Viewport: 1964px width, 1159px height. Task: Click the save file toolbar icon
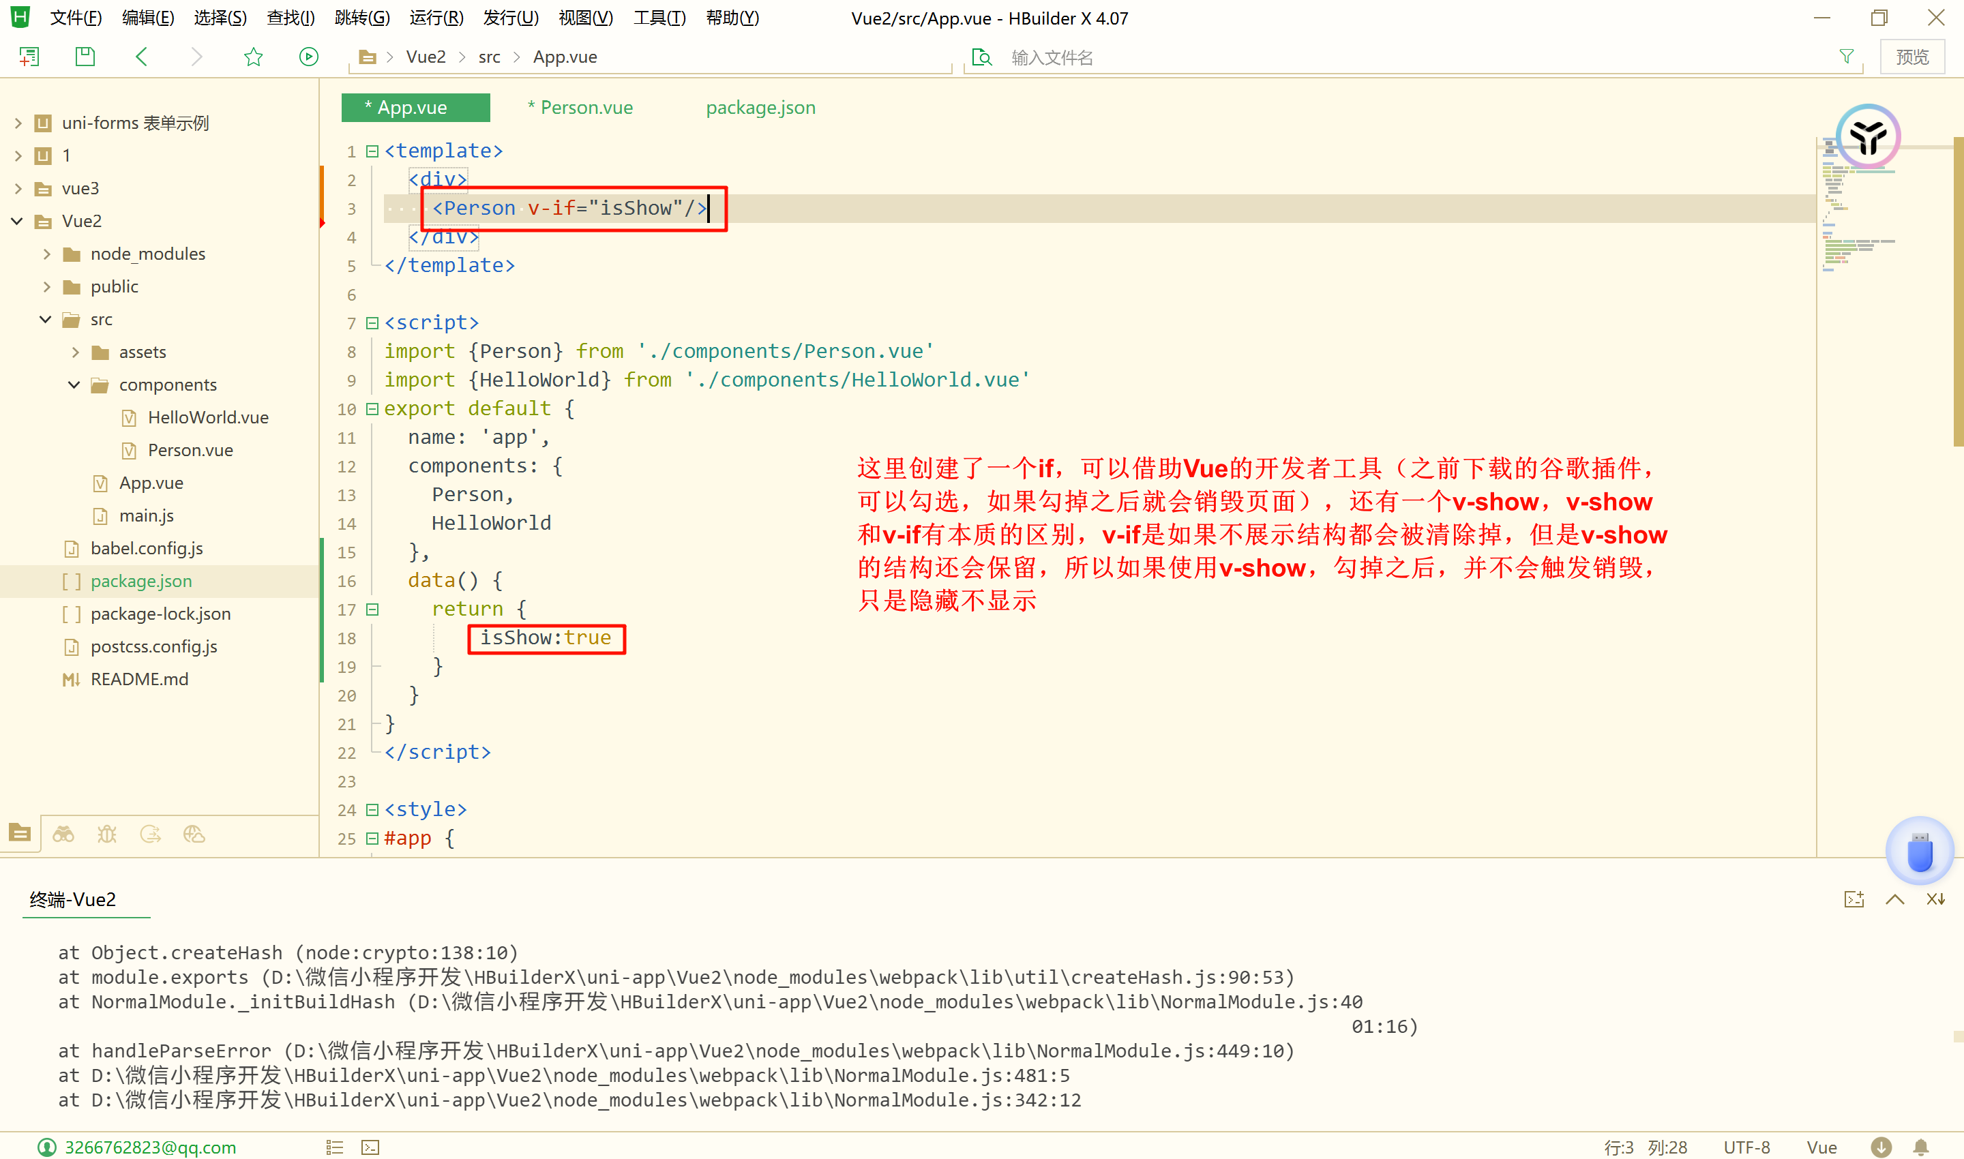(x=85, y=56)
